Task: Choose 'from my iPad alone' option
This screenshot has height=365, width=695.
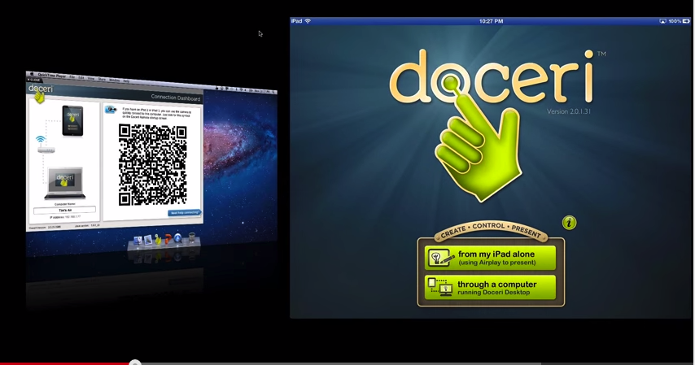Action: (x=490, y=258)
